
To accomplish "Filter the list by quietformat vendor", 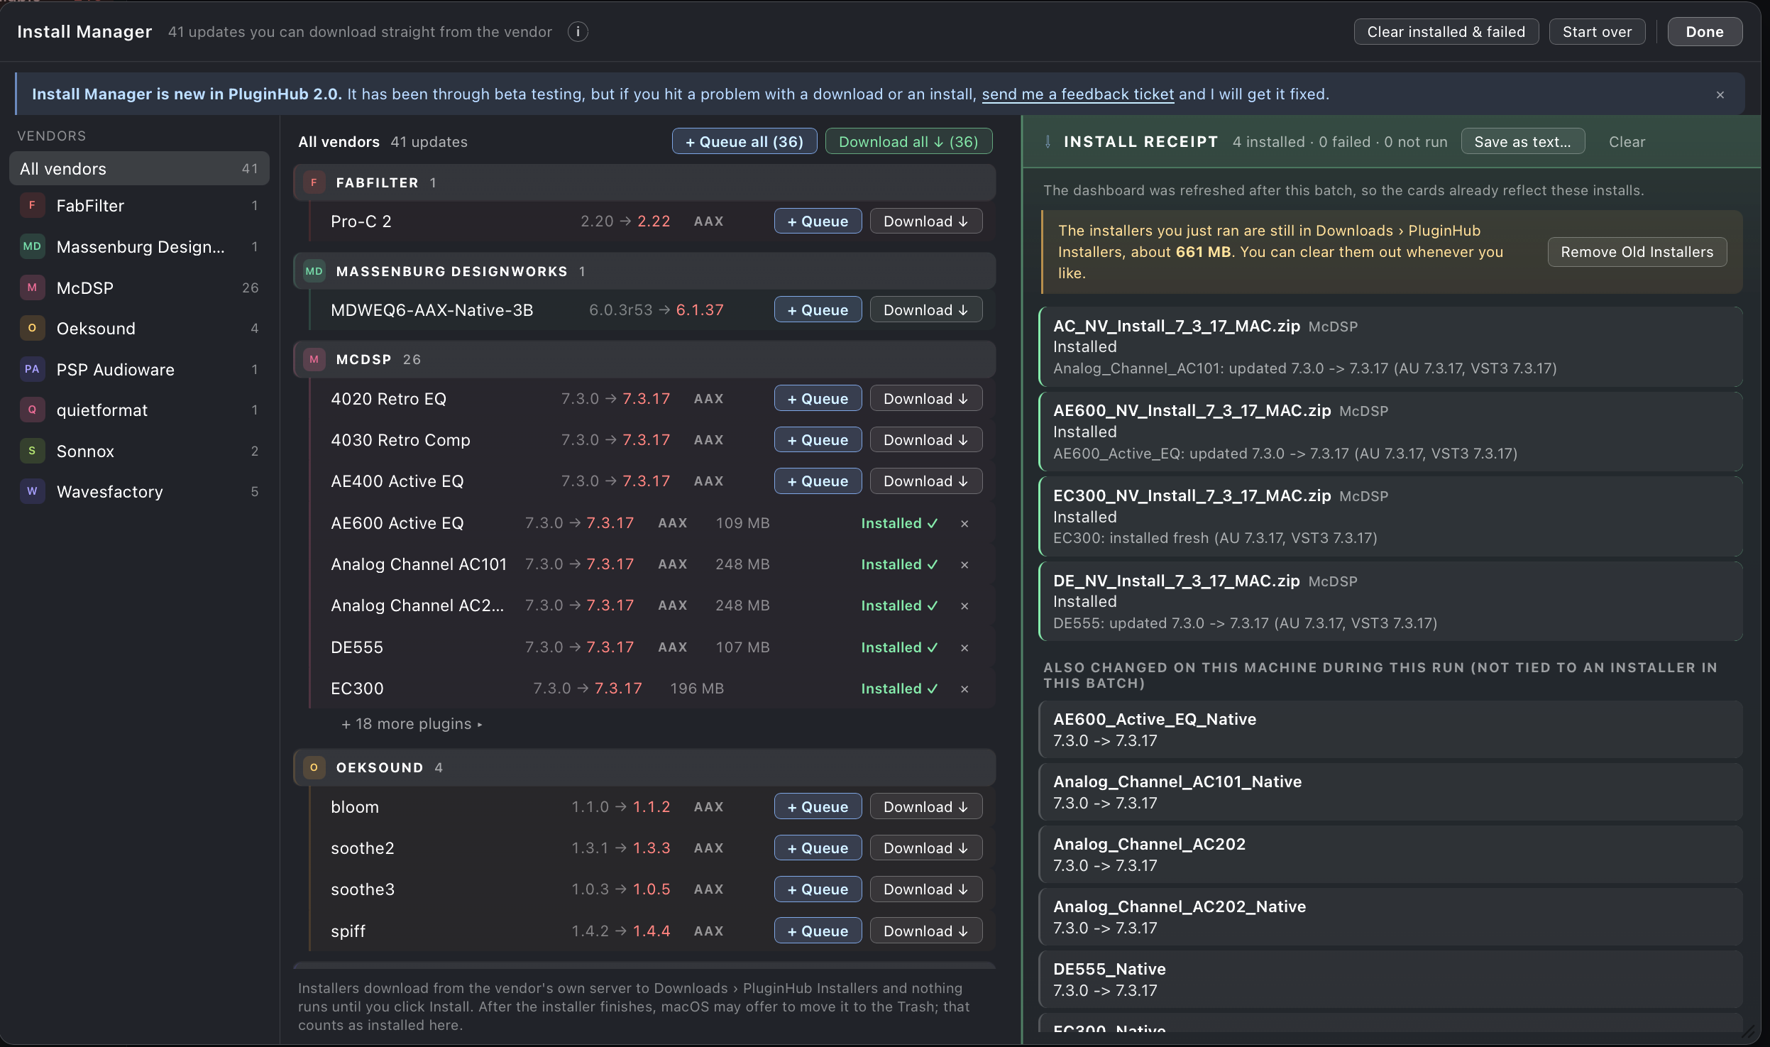I will coord(139,410).
